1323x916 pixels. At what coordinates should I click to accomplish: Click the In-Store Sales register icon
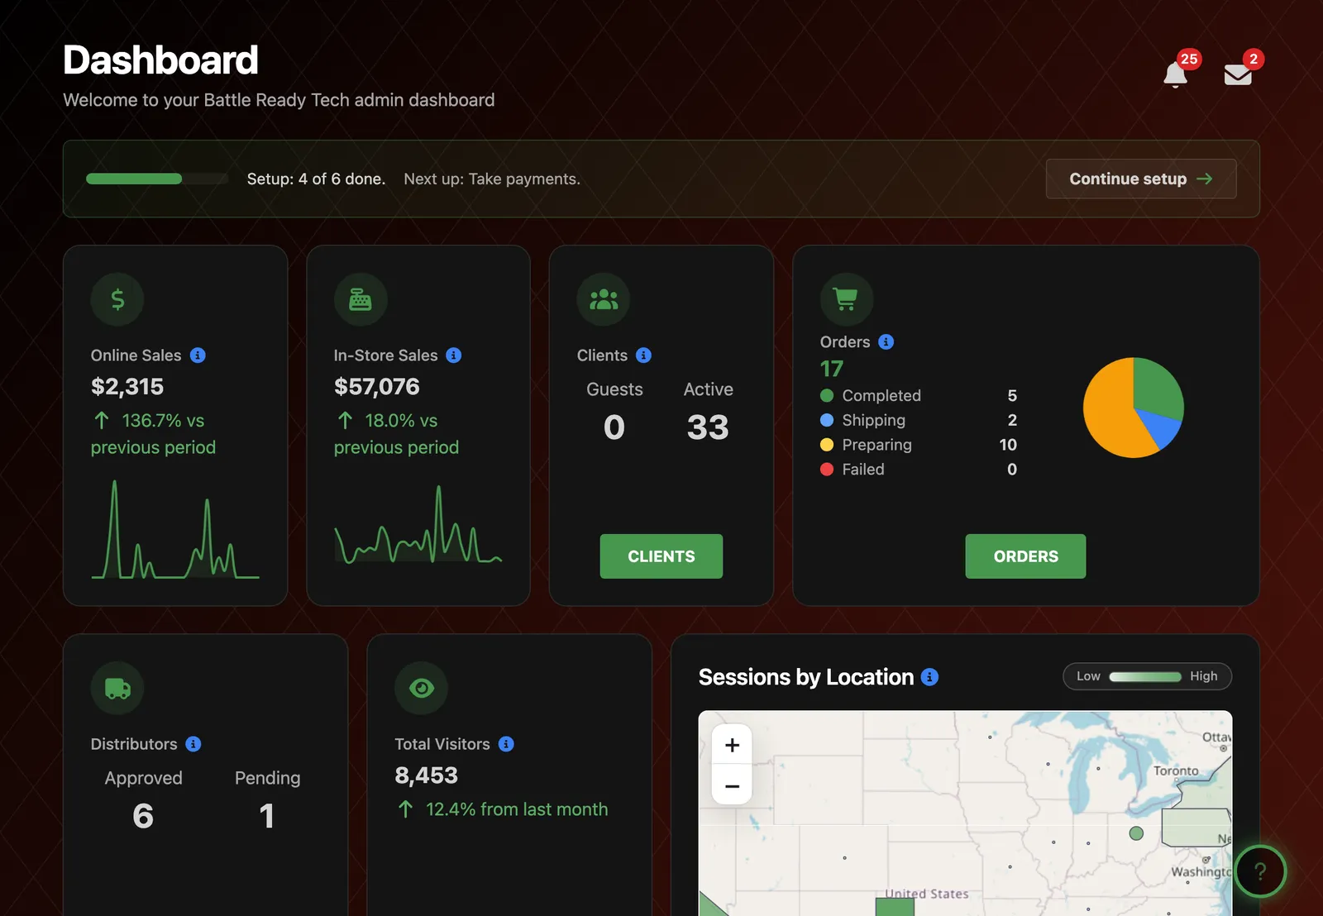pos(361,299)
